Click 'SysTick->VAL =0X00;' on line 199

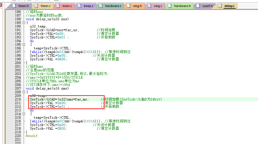[48, 59]
